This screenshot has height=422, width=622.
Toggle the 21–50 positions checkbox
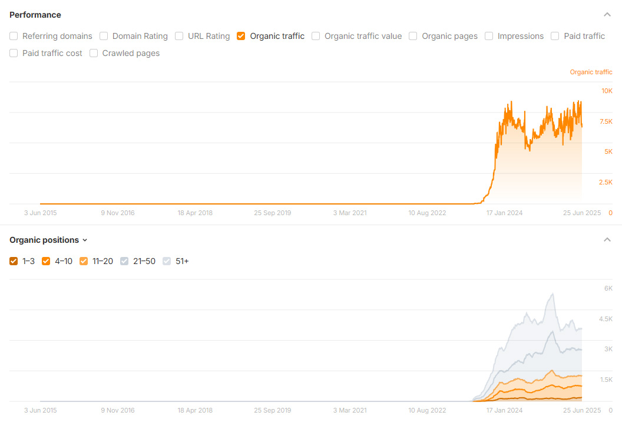(124, 261)
